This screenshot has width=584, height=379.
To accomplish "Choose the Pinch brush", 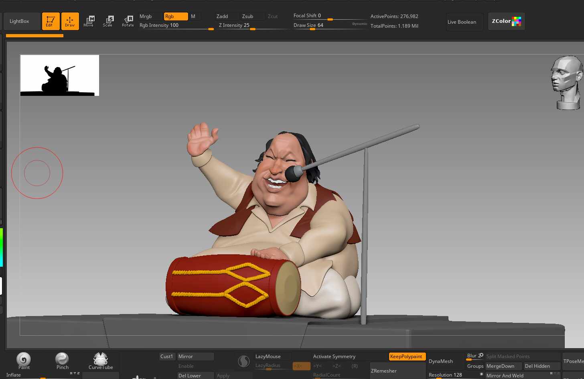I will click(62, 361).
